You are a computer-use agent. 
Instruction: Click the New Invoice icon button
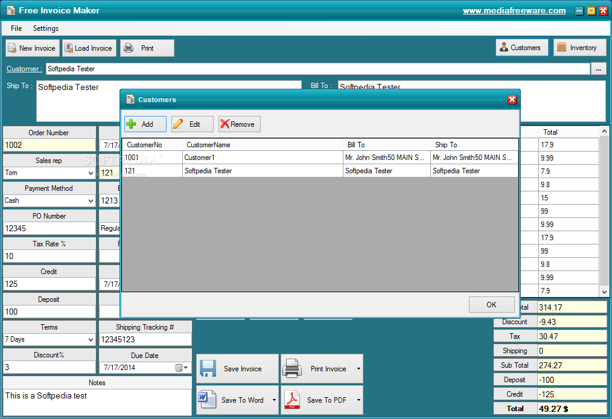coord(33,48)
